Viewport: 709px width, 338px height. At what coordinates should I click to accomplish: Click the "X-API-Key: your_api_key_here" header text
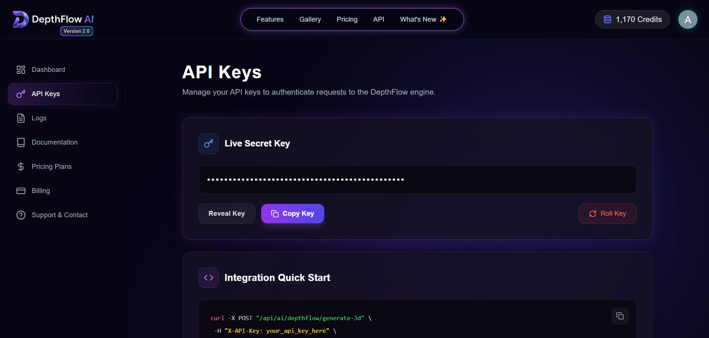point(277,331)
